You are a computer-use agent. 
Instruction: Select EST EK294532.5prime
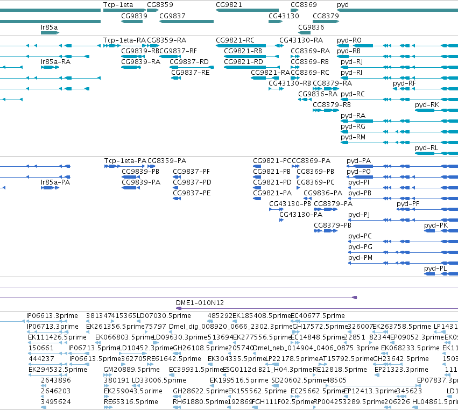[58, 370]
